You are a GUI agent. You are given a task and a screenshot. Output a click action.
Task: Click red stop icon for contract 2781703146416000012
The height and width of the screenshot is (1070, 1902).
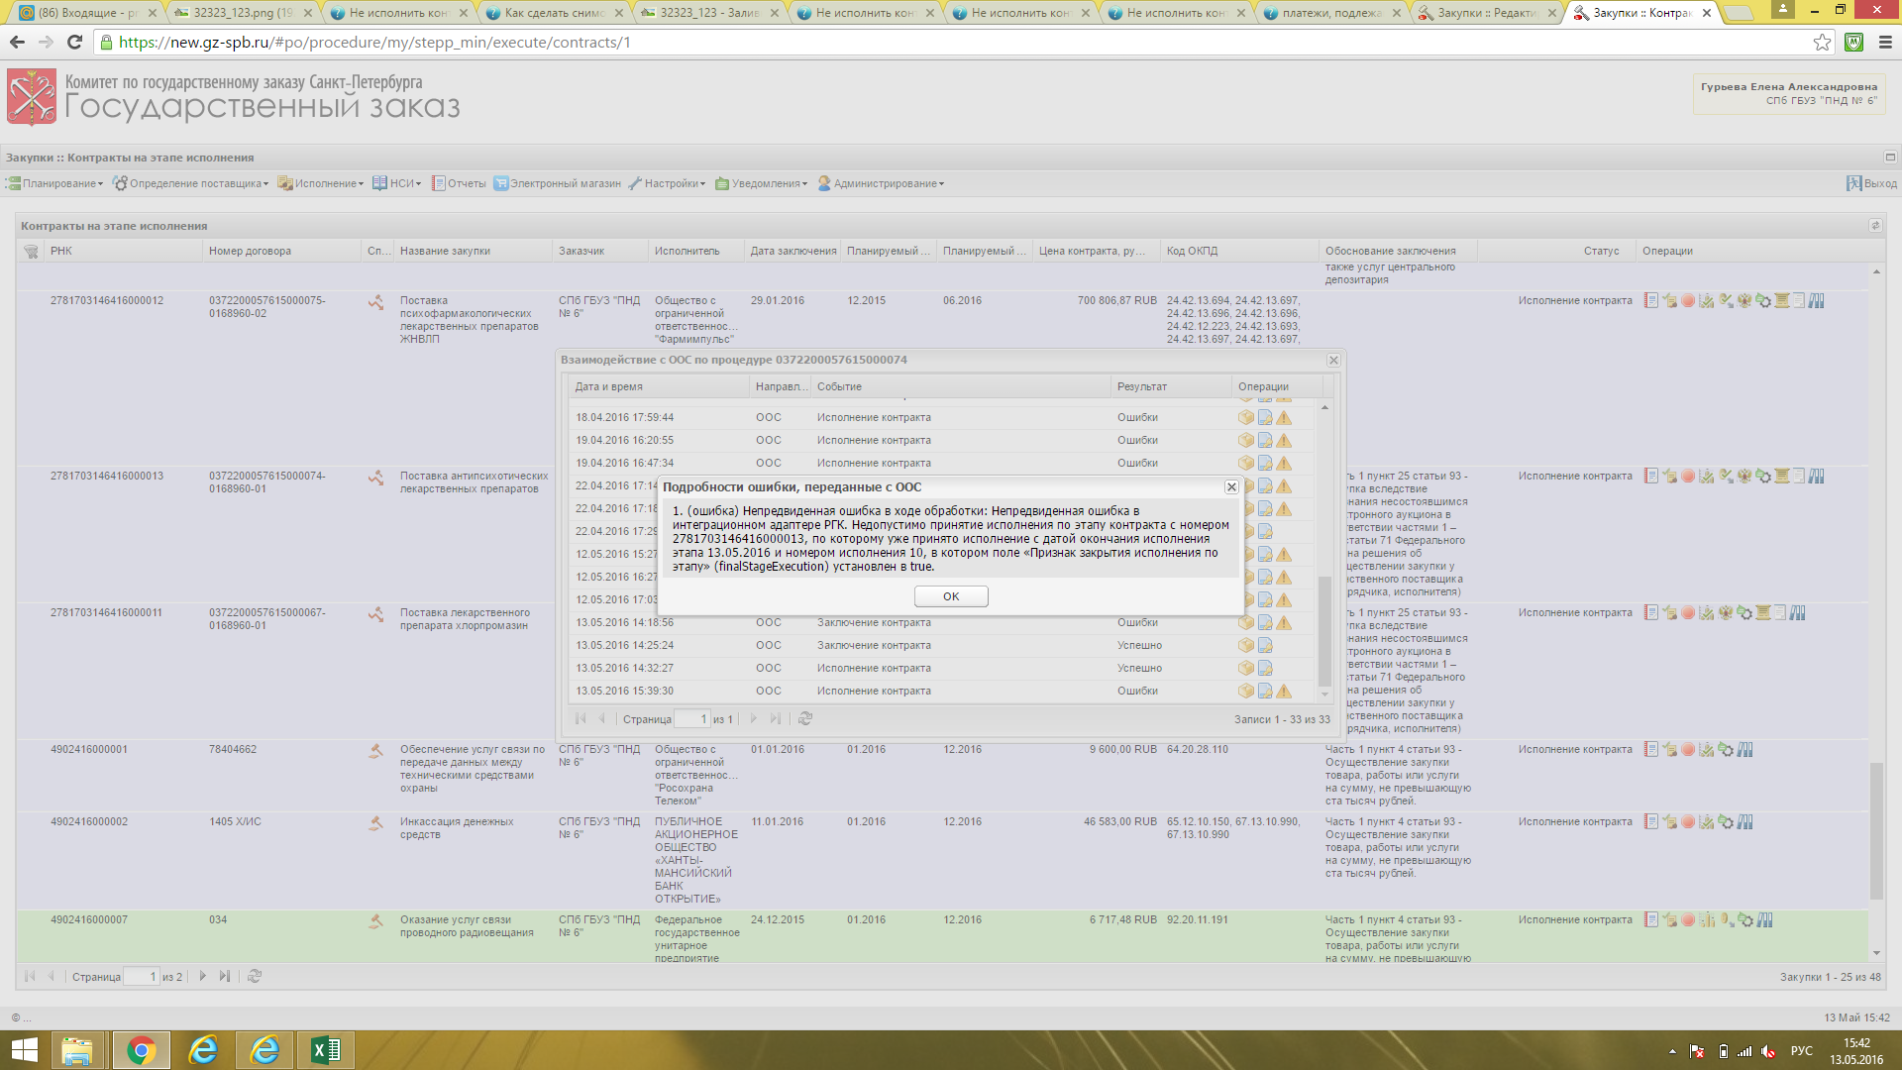coord(1688,301)
